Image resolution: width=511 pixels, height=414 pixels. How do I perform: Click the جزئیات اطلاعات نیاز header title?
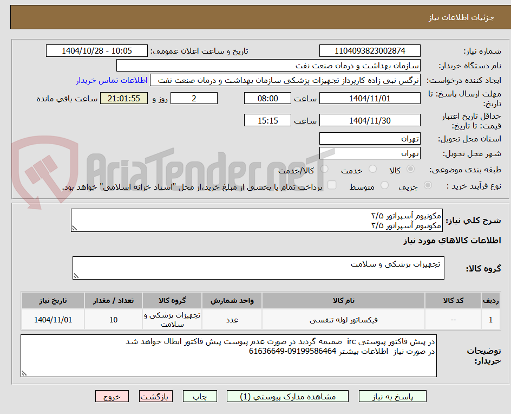coord(461,17)
